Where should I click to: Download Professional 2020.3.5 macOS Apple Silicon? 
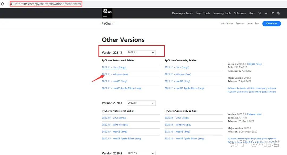121,139
